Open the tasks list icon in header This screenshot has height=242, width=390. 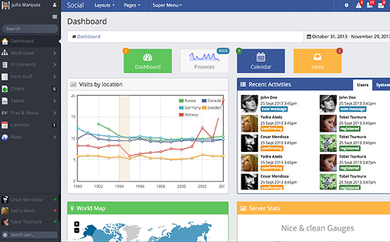(370, 5)
